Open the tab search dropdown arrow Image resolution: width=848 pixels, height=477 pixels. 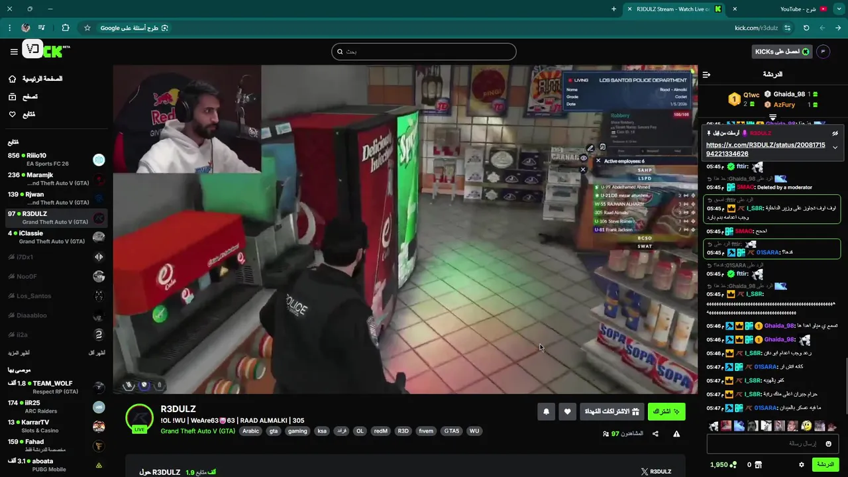[x=839, y=9]
